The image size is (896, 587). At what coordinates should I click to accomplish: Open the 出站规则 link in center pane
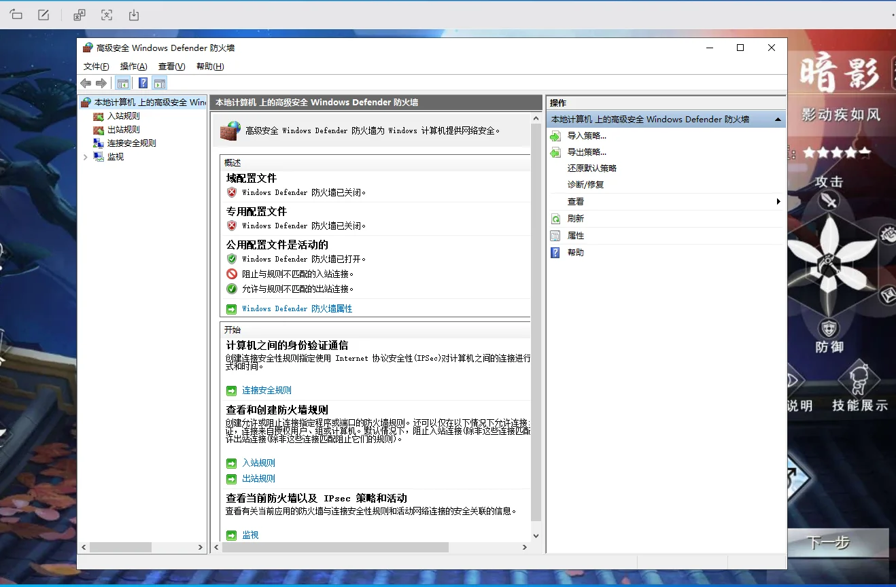pos(258,479)
